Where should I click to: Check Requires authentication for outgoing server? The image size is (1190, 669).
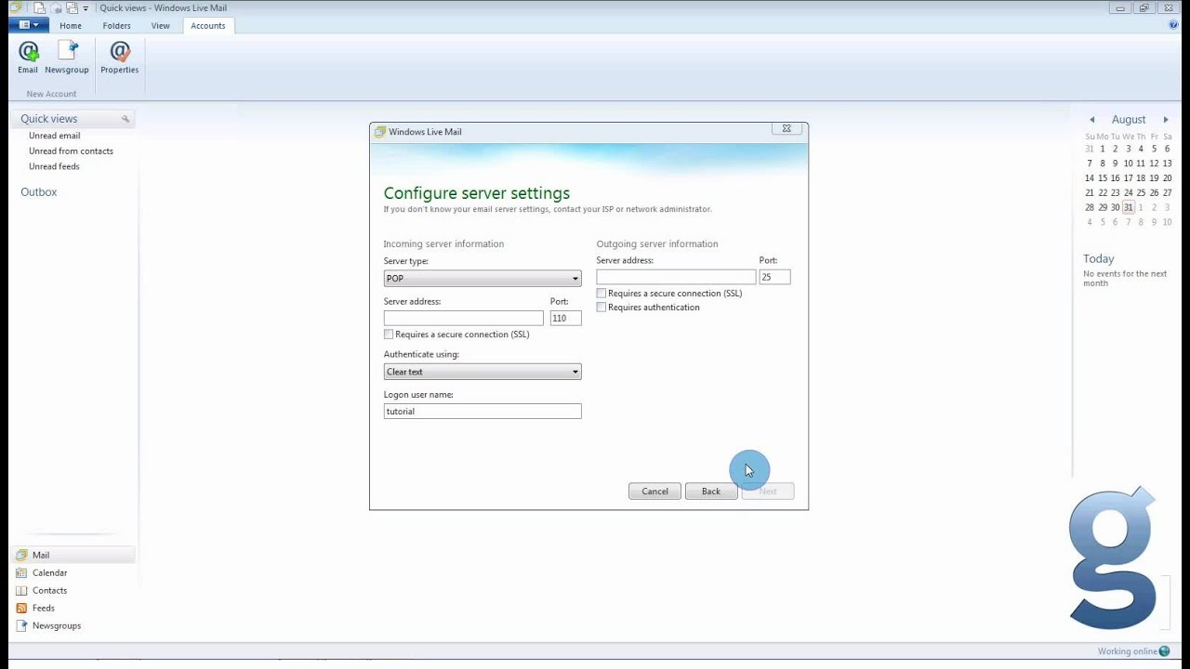(602, 308)
